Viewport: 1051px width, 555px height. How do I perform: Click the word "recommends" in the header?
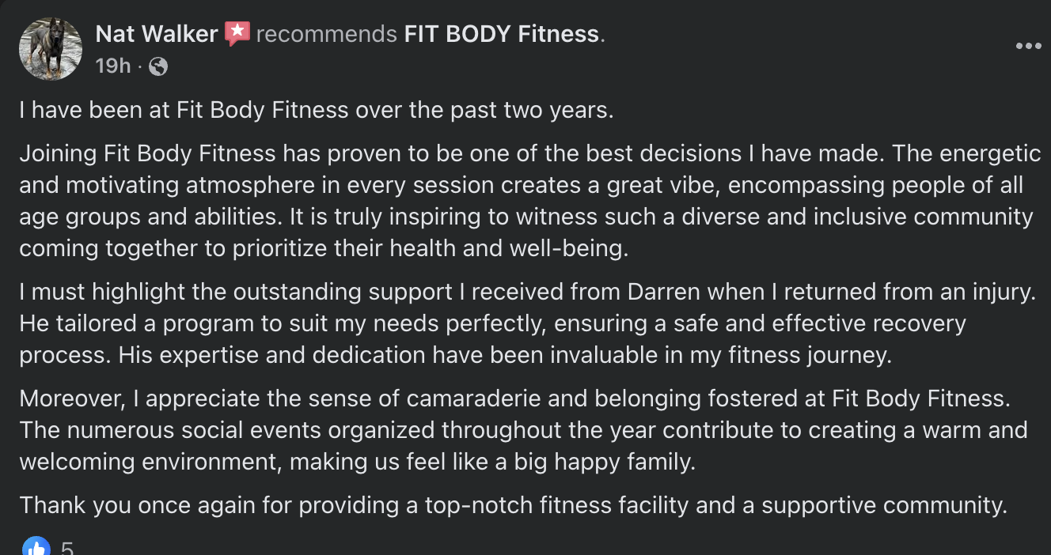click(x=327, y=34)
